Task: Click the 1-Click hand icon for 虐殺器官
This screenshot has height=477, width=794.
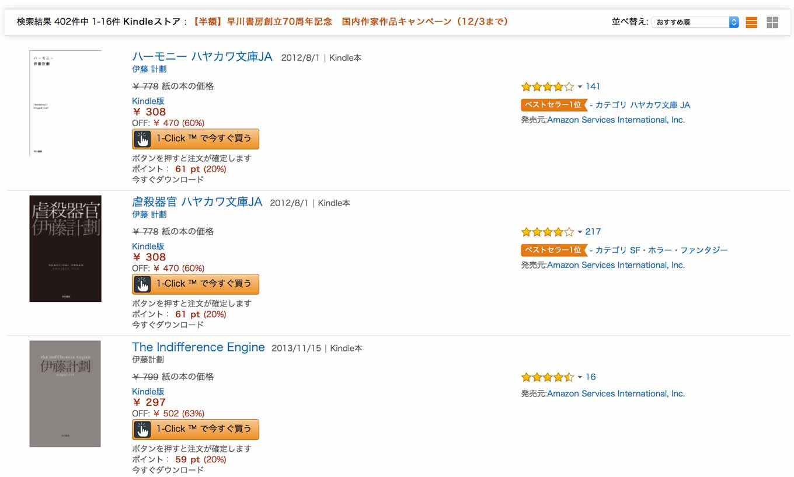Action: [x=142, y=284]
